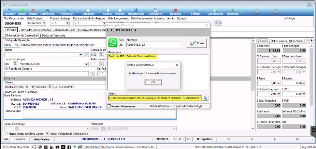Search Local de Estoque magnifier icon

tap(15, 64)
